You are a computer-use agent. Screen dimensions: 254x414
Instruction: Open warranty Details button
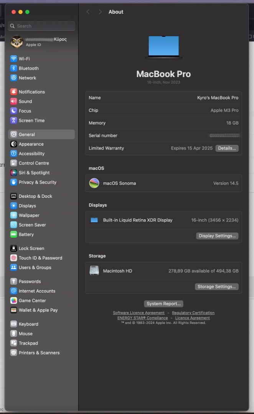click(x=227, y=148)
